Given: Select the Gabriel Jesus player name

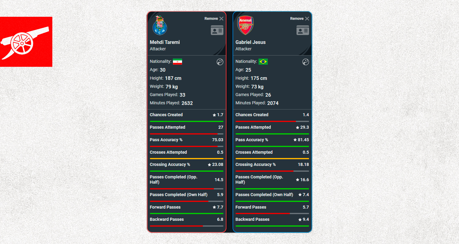Looking at the screenshot, I should pyautogui.click(x=251, y=42).
